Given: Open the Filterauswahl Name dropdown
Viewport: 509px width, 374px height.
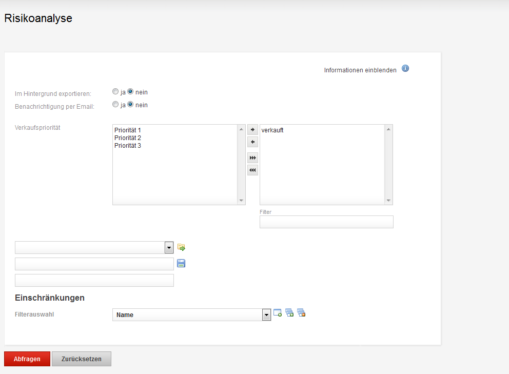Looking at the screenshot, I should [x=266, y=314].
